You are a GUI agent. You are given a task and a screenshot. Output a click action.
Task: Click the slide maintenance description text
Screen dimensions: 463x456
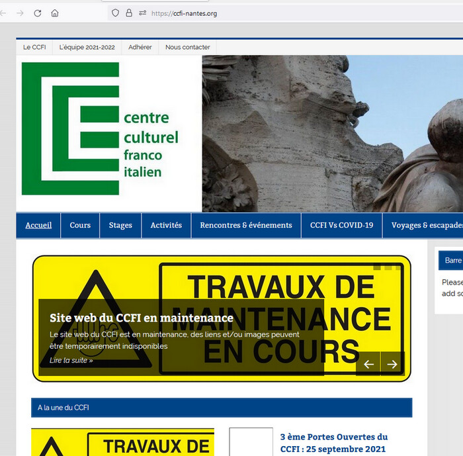tap(174, 340)
